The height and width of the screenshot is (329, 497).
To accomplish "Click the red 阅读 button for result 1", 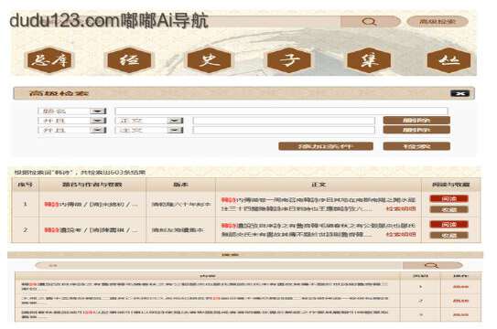I will [448, 198].
